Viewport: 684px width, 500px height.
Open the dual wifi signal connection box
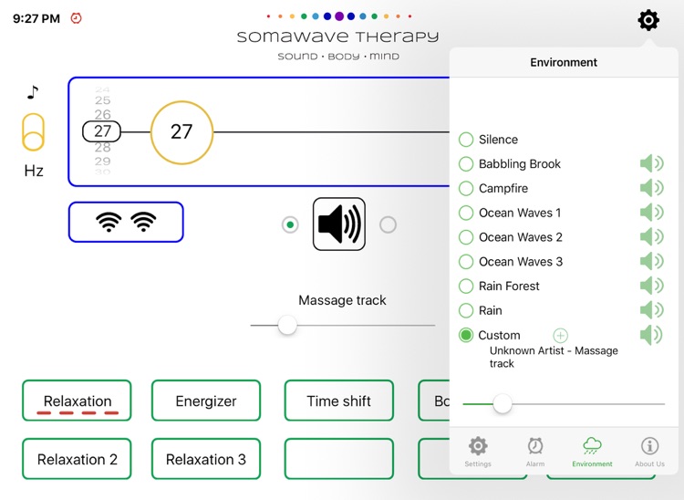tap(126, 222)
